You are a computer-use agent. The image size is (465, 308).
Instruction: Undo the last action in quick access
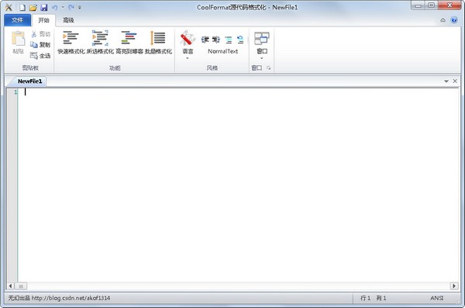coord(54,8)
